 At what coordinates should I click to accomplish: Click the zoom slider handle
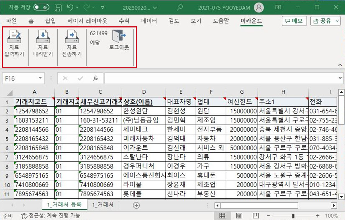tap(293, 216)
